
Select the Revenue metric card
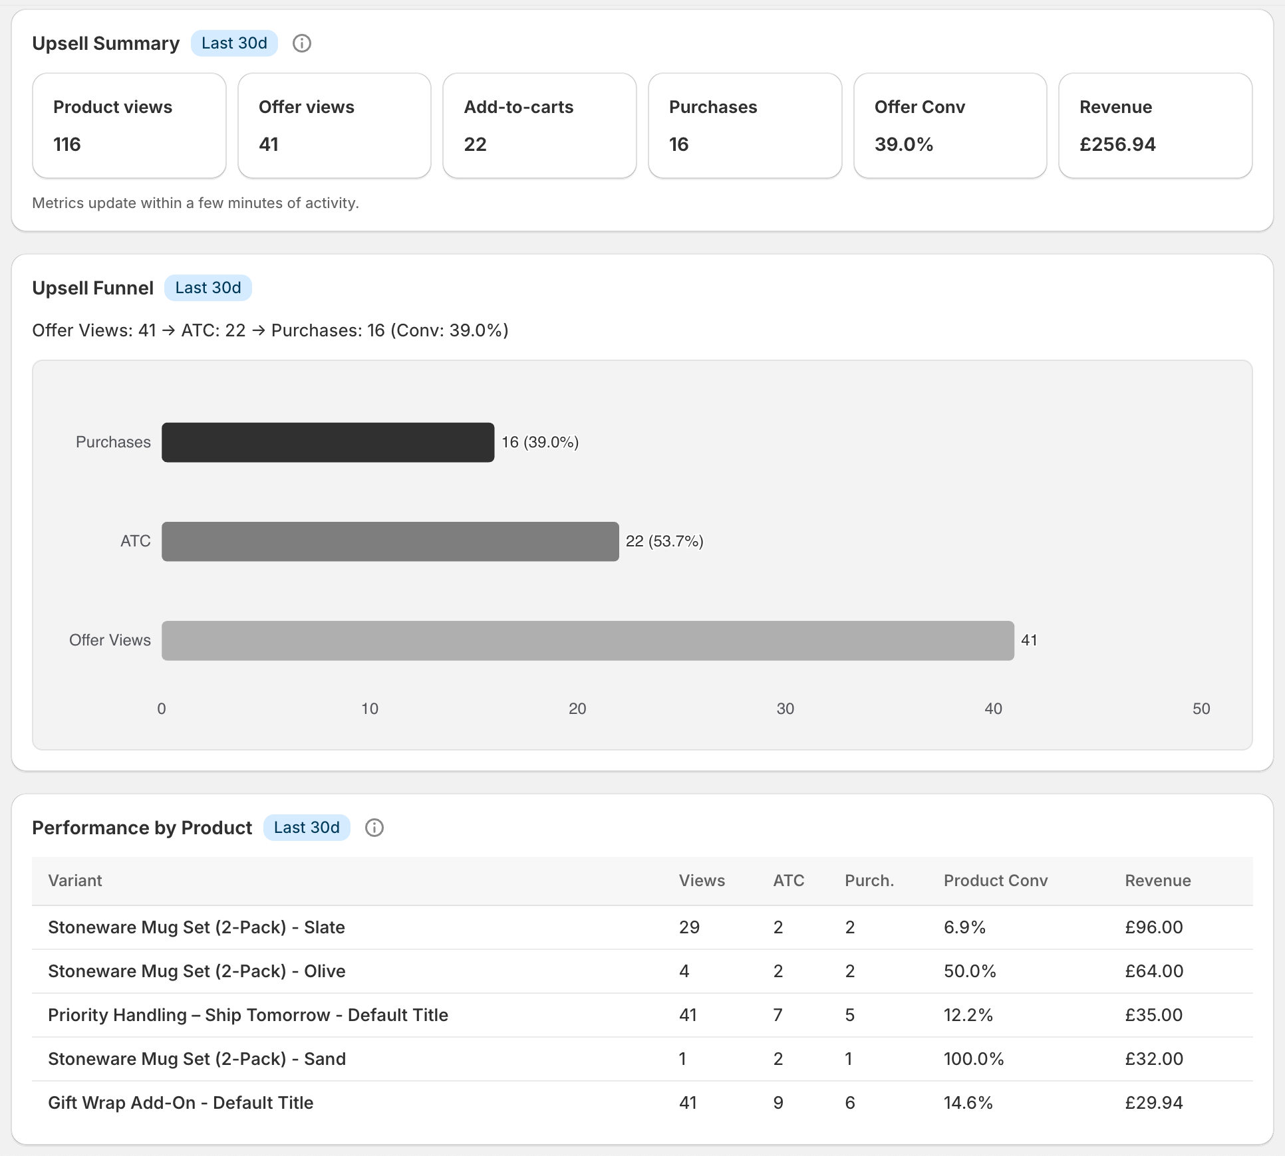[1155, 125]
